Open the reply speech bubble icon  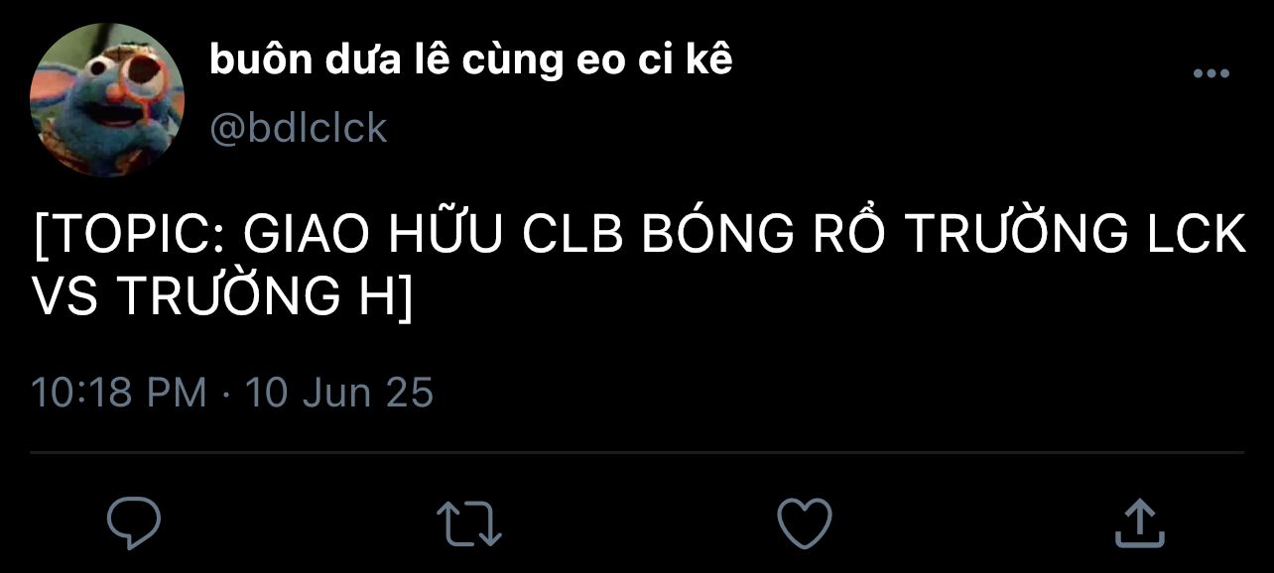pos(133,522)
